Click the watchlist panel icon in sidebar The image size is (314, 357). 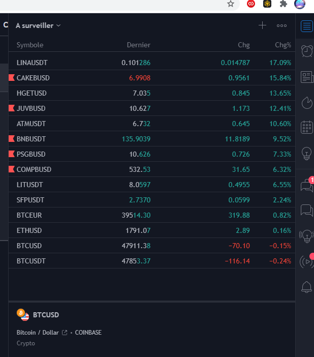point(306,26)
